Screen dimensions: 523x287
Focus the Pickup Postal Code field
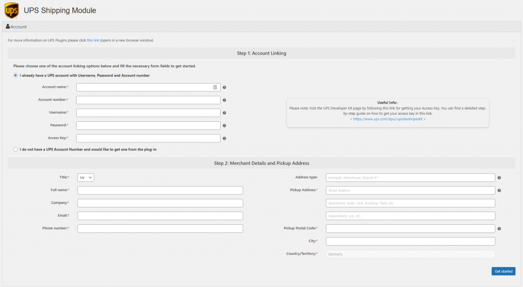pyautogui.click(x=410, y=228)
